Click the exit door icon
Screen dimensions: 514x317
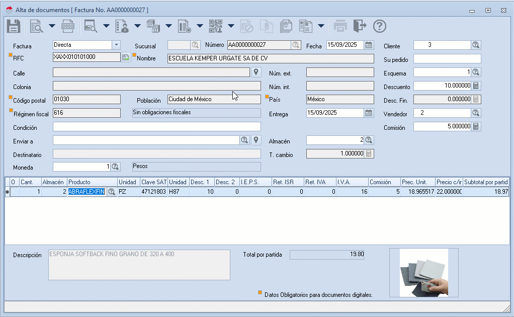360,26
